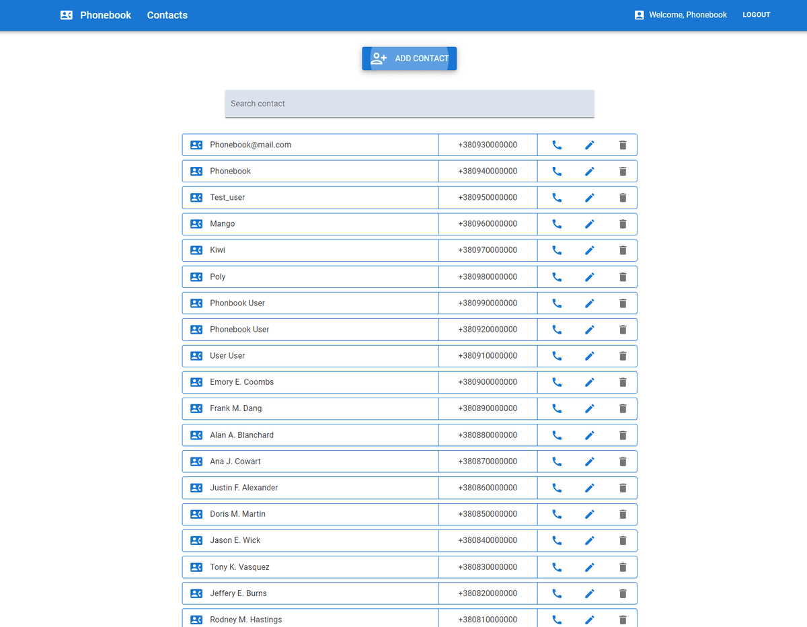Viewport: 807px width, 627px height.
Task: Select phone number +380930000000
Action: coord(488,145)
